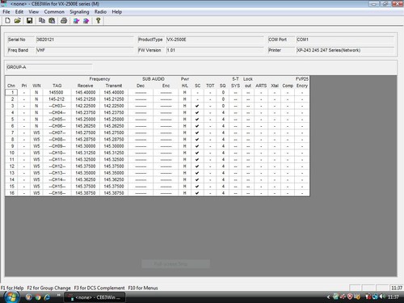Toggle the SC checkmark for channel 9
The image size is (404, 303).
click(197, 146)
